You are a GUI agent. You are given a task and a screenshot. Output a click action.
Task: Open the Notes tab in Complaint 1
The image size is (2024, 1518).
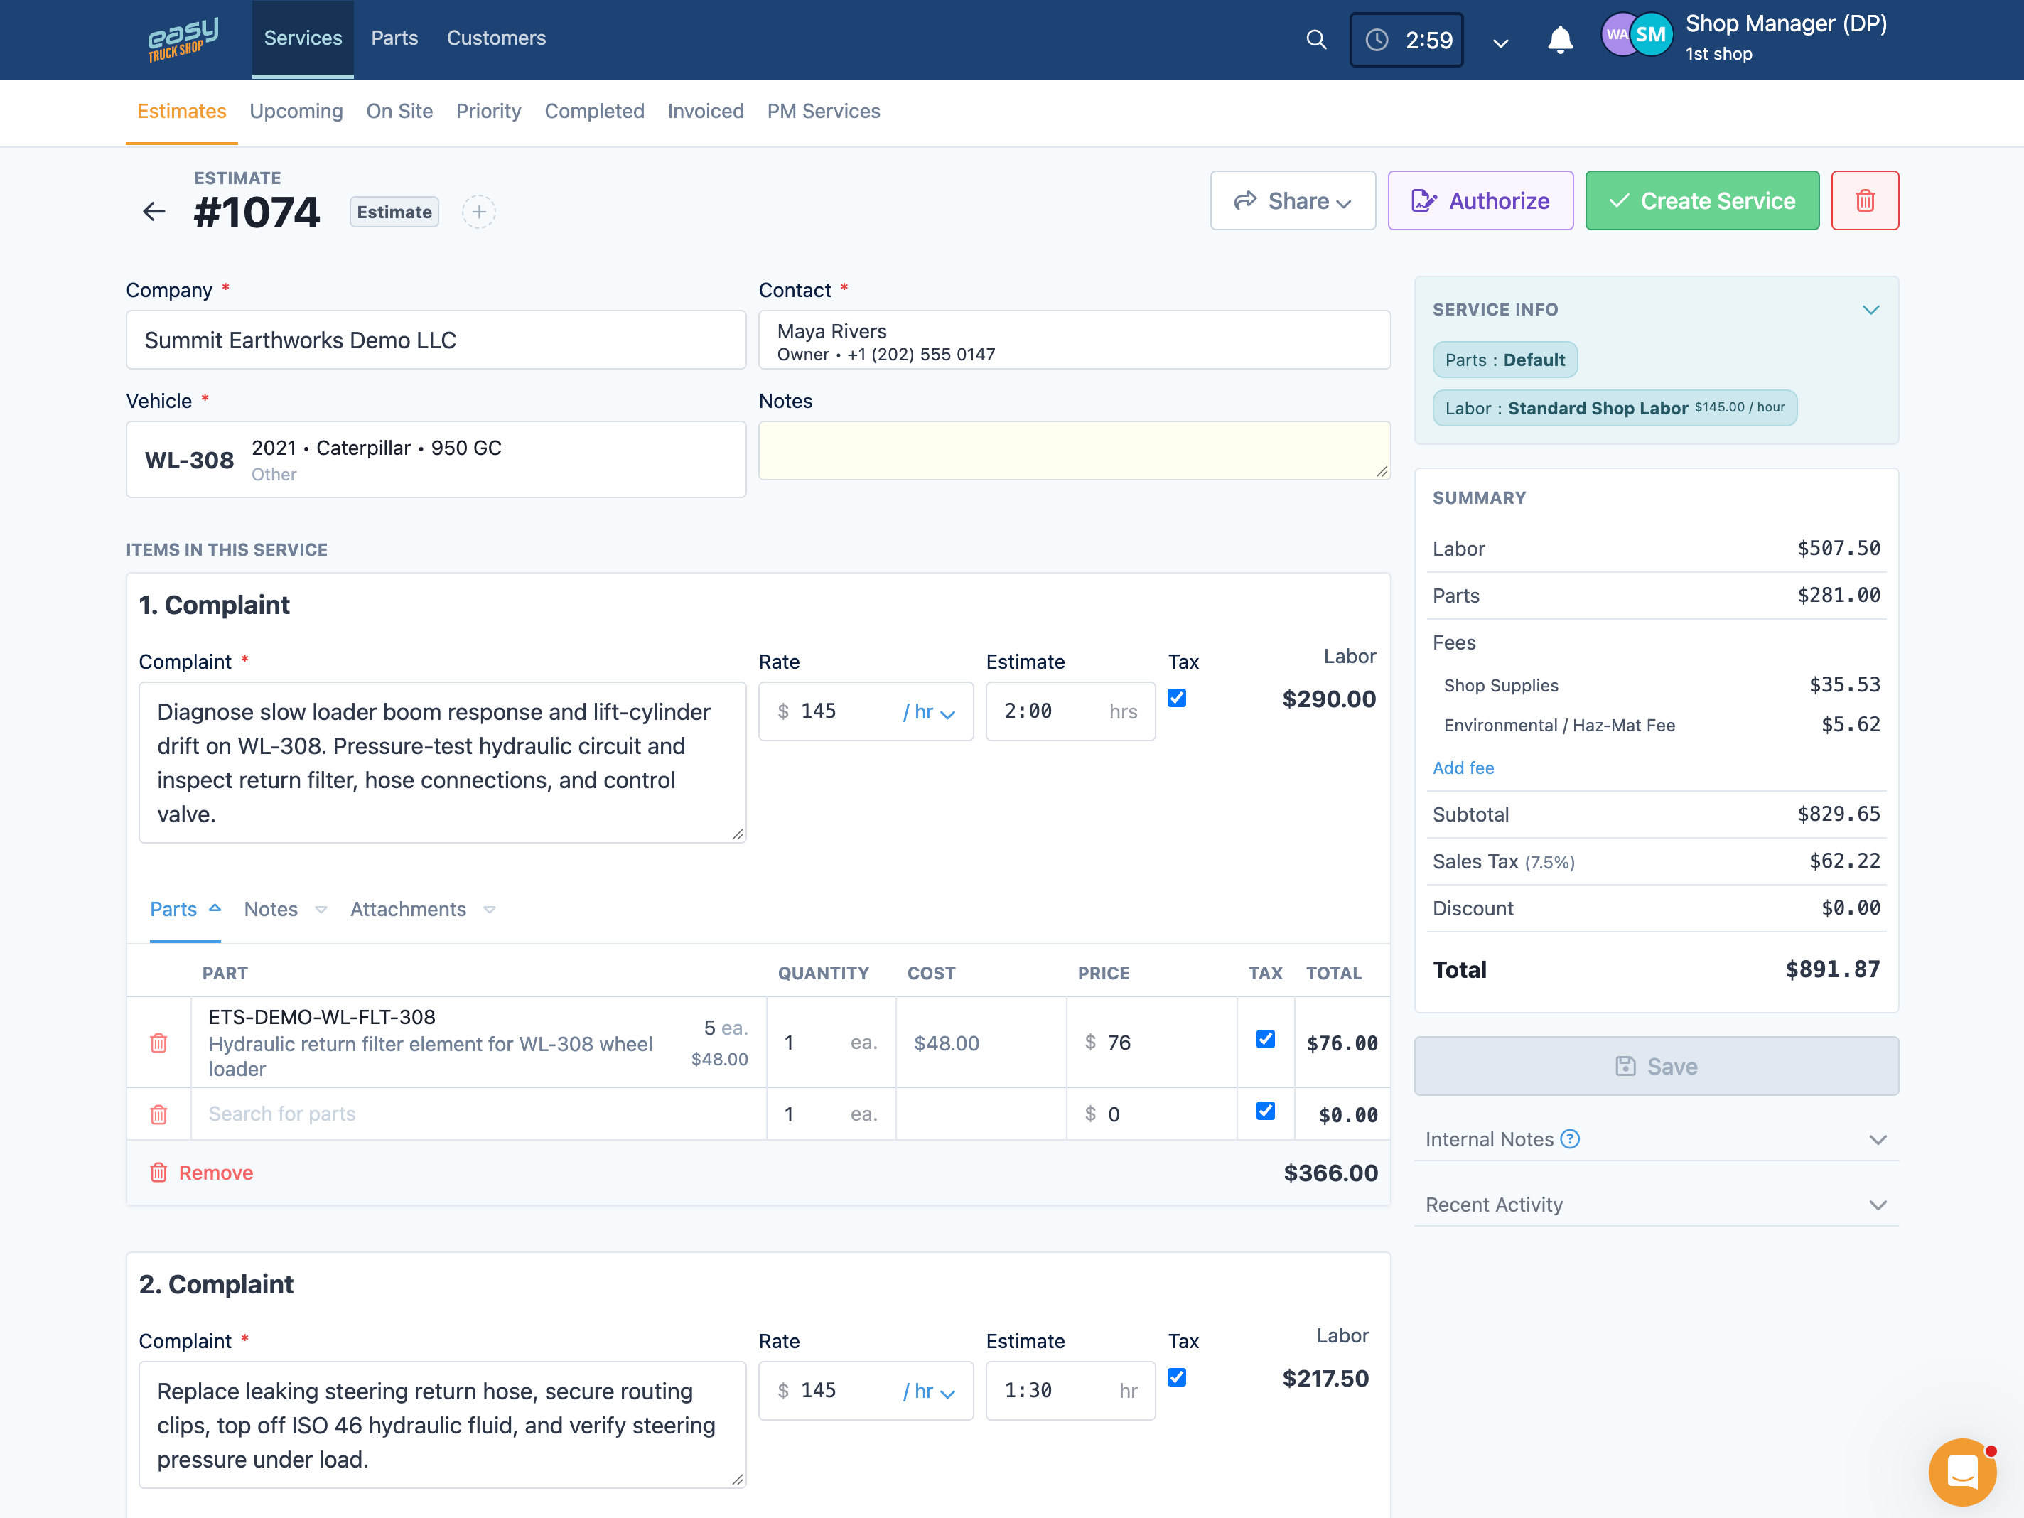pos(284,910)
